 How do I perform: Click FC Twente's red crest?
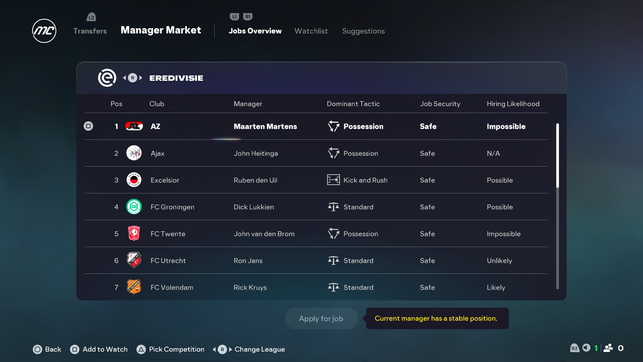click(134, 234)
